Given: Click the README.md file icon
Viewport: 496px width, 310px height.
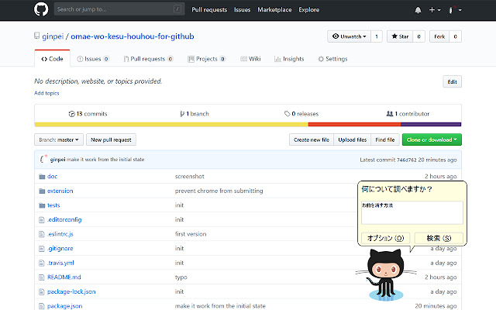Looking at the screenshot, I should 41,277.
